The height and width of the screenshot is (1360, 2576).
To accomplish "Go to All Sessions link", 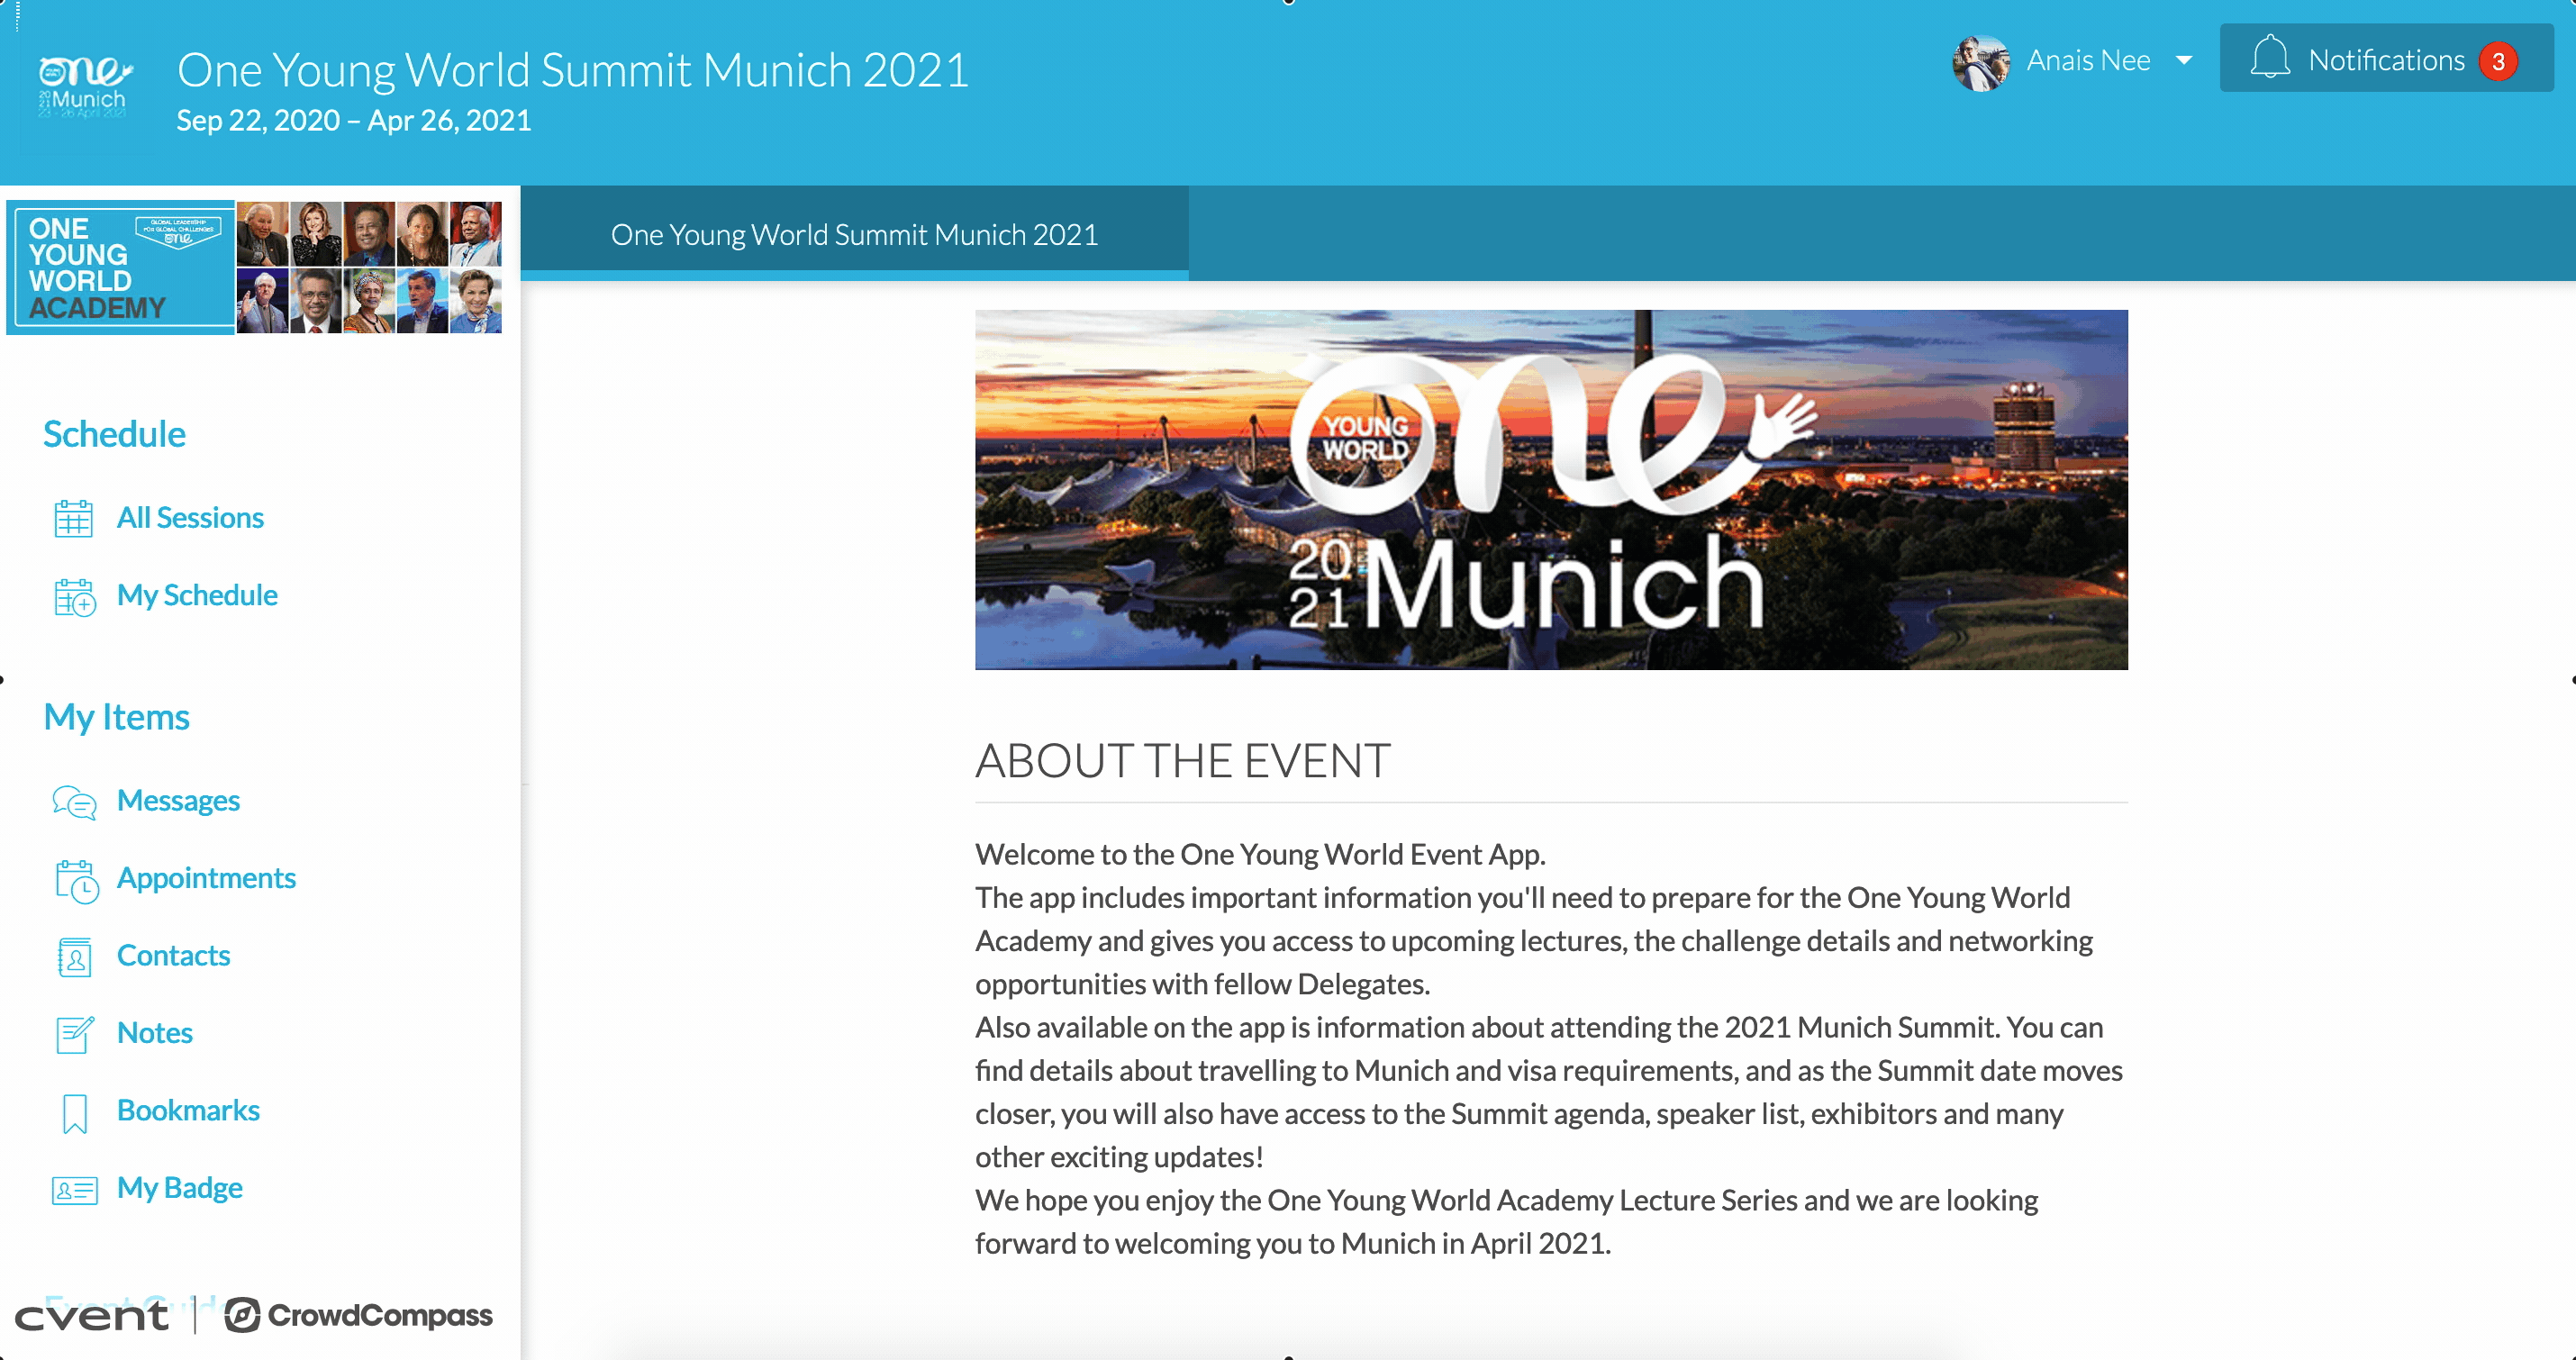I will pos(190,518).
